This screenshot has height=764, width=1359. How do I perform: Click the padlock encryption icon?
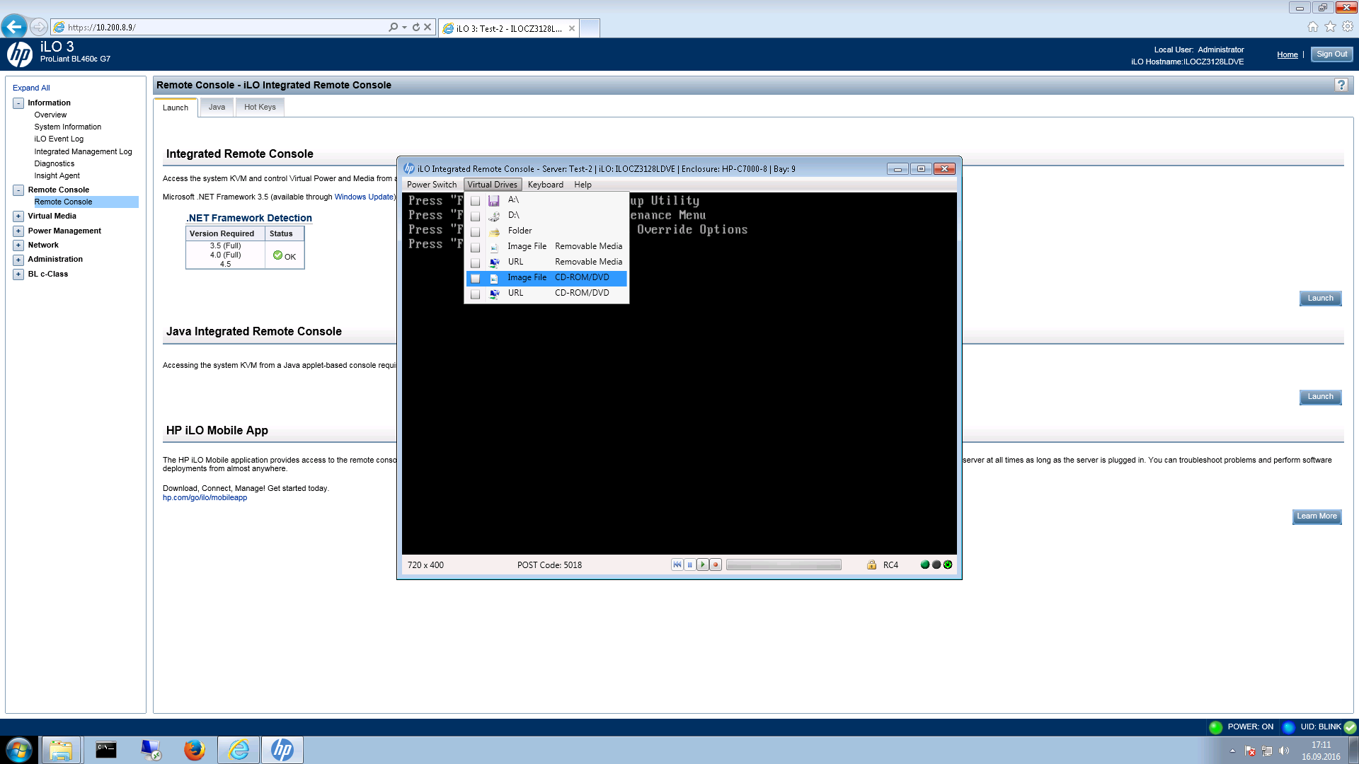pyautogui.click(x=871, y=565)
